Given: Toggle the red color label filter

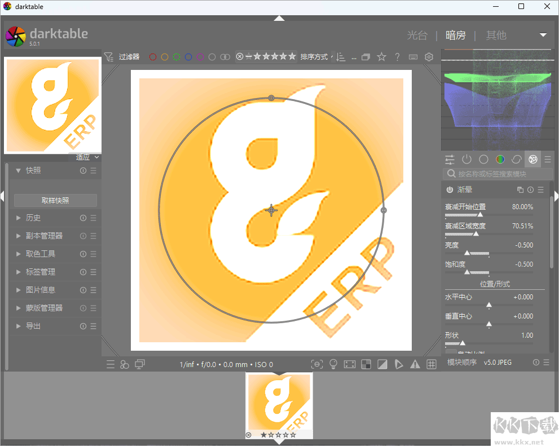Looking at the screenshot, I should (153, 57).
